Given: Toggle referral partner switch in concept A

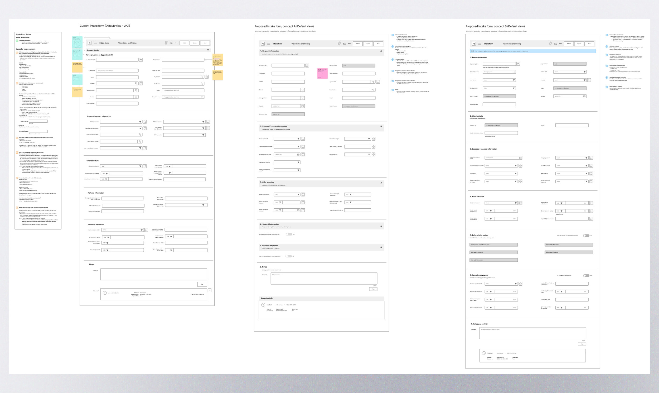Looking at the screenshot, I should (x=289, y=234).
